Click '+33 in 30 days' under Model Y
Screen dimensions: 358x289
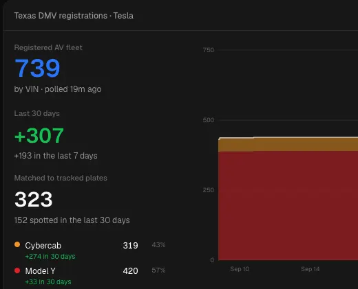coord(48,282)
